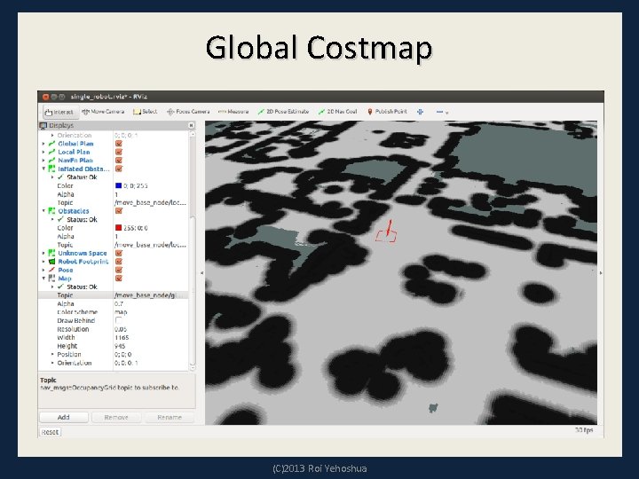
Task: Expand the Unknown Space tree item
Action: [43, 253]
